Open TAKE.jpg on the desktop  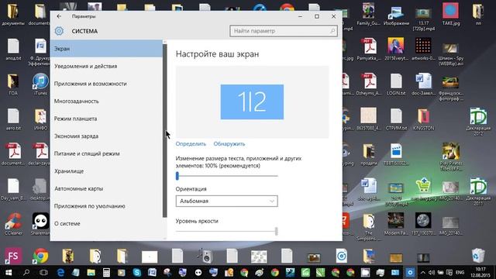(451, 14)
